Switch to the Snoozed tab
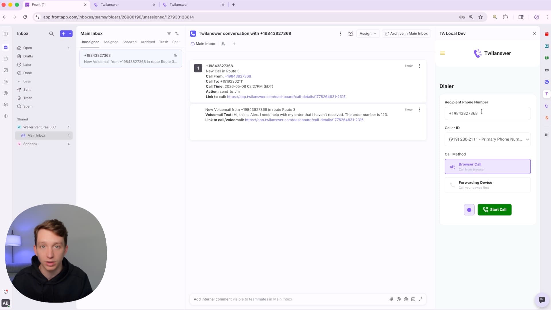551x310 pixels. pos(129,42)
